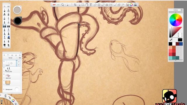The height and width of the screenshot is (105, 187).
Task: Open the layer panel menu icon
Action: [x=20, y=55]
